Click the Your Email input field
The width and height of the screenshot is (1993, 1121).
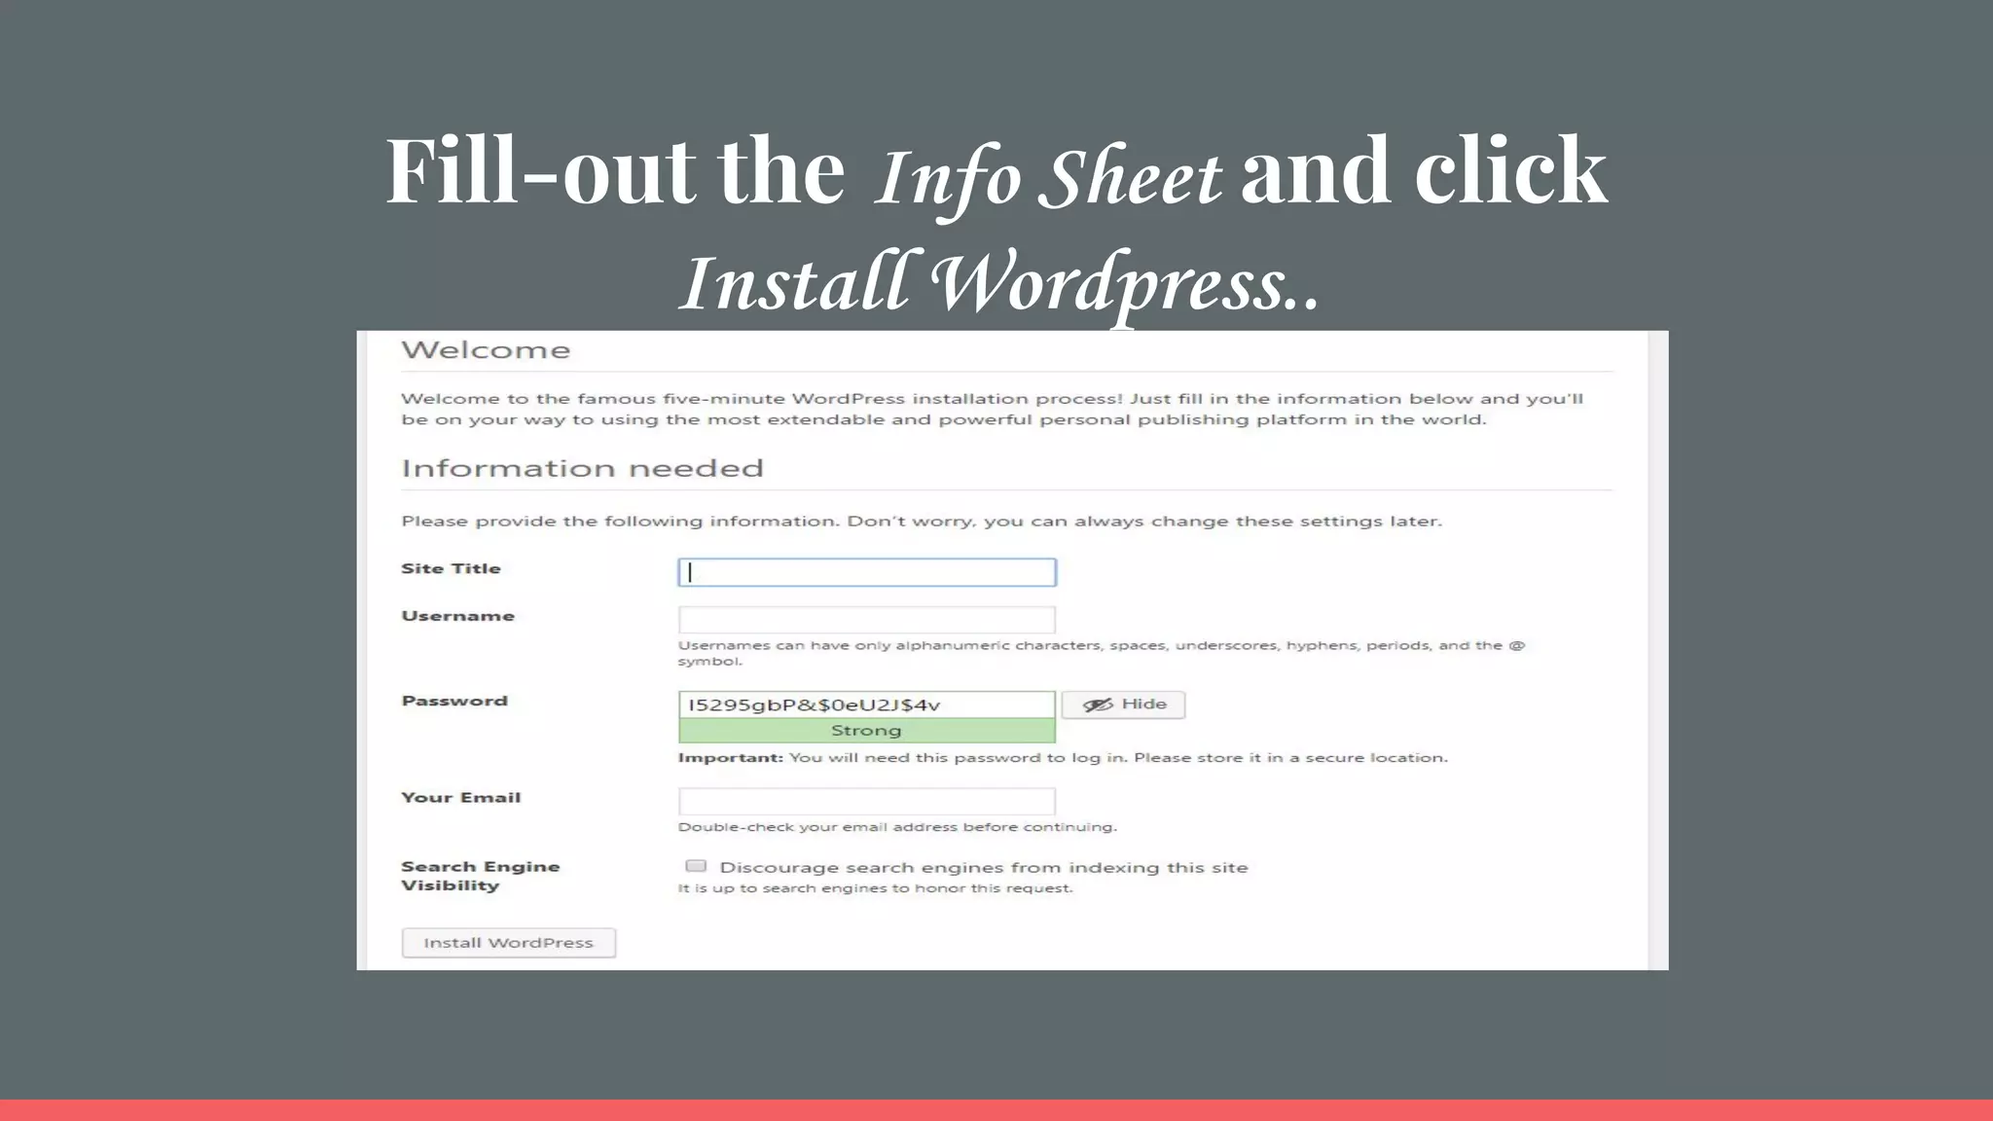(x=867, y=801)
